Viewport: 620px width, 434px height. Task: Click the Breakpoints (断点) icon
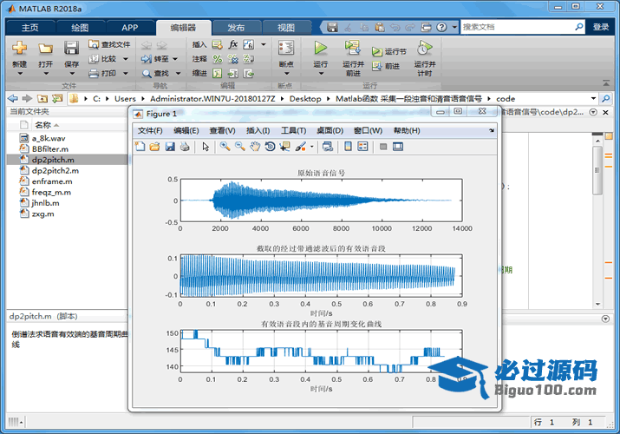286,48
